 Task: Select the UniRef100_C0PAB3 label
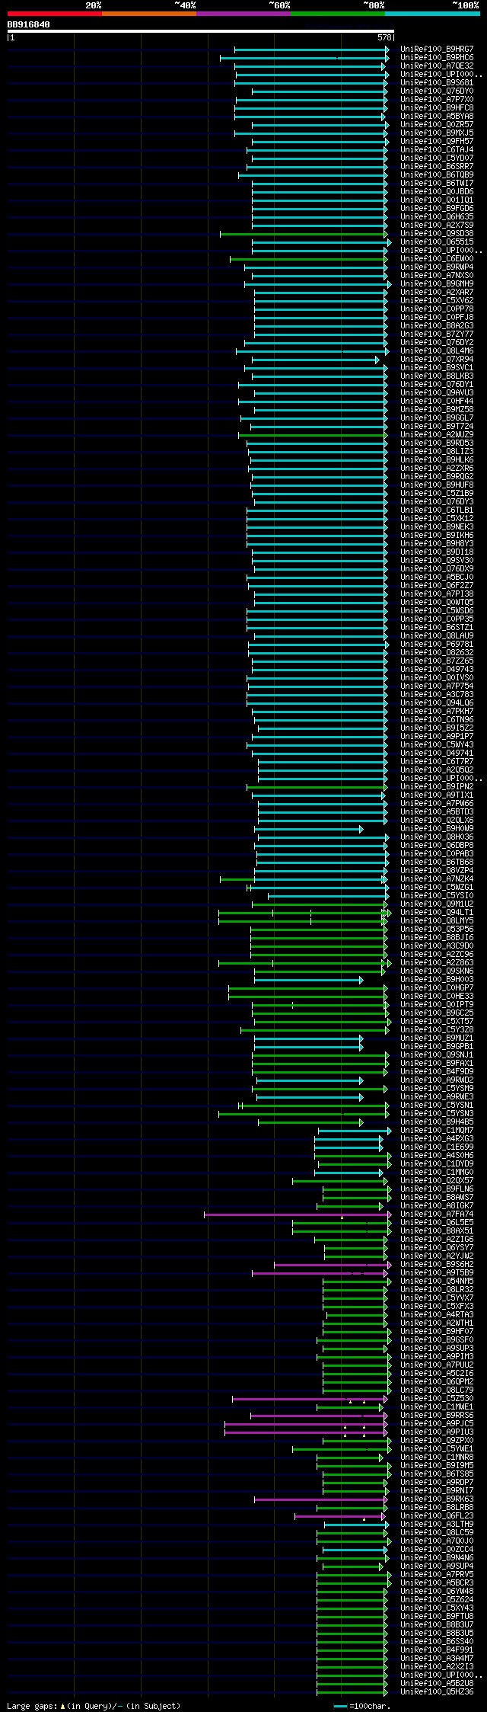pos(437,853)
